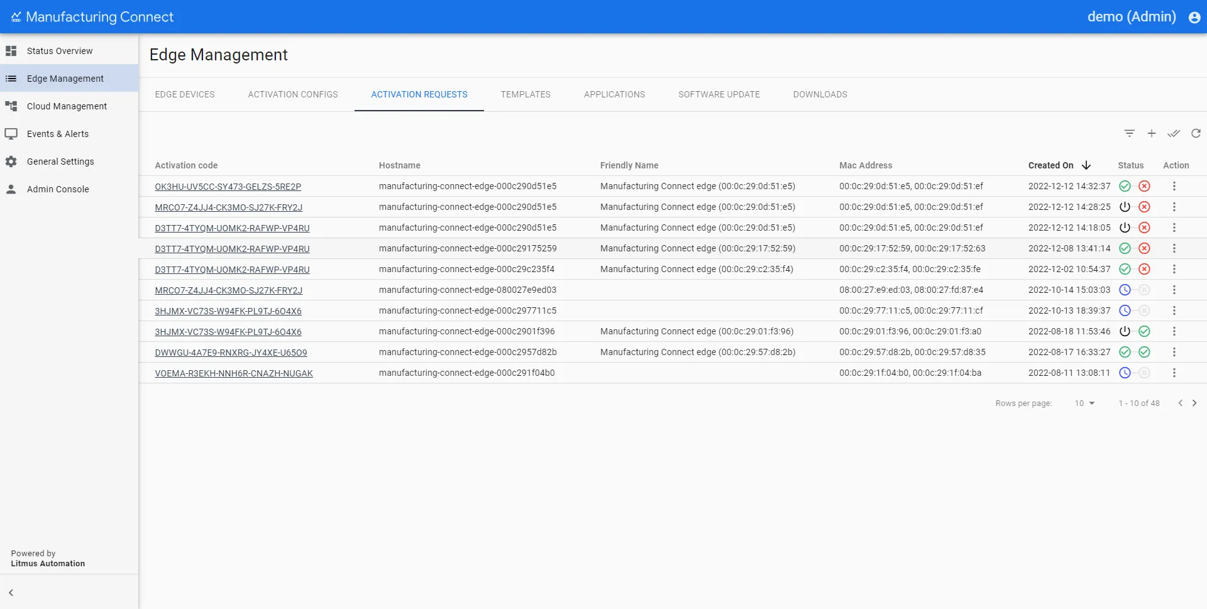
Task: Open rows per page dropdown
Action: (x=1084, y=403)
